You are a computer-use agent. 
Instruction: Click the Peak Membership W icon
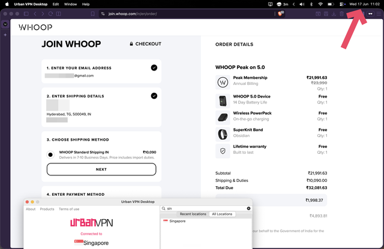(223, 83)
